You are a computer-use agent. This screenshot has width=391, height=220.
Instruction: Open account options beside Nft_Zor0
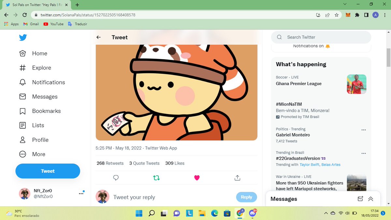coord(81,194)
